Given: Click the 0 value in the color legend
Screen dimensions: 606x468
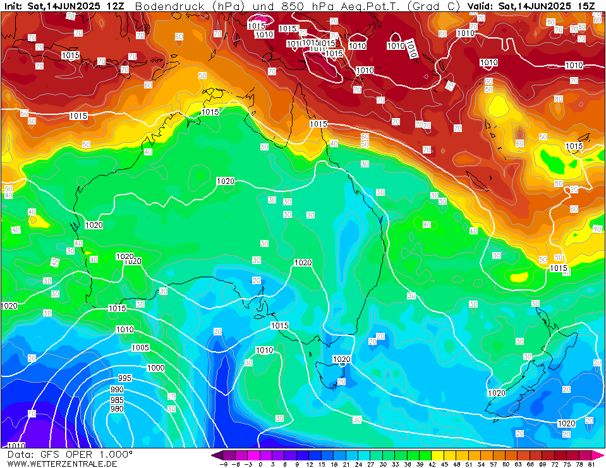Looking at the screenshot, I should pyautogui.click(x=260, y=464).
